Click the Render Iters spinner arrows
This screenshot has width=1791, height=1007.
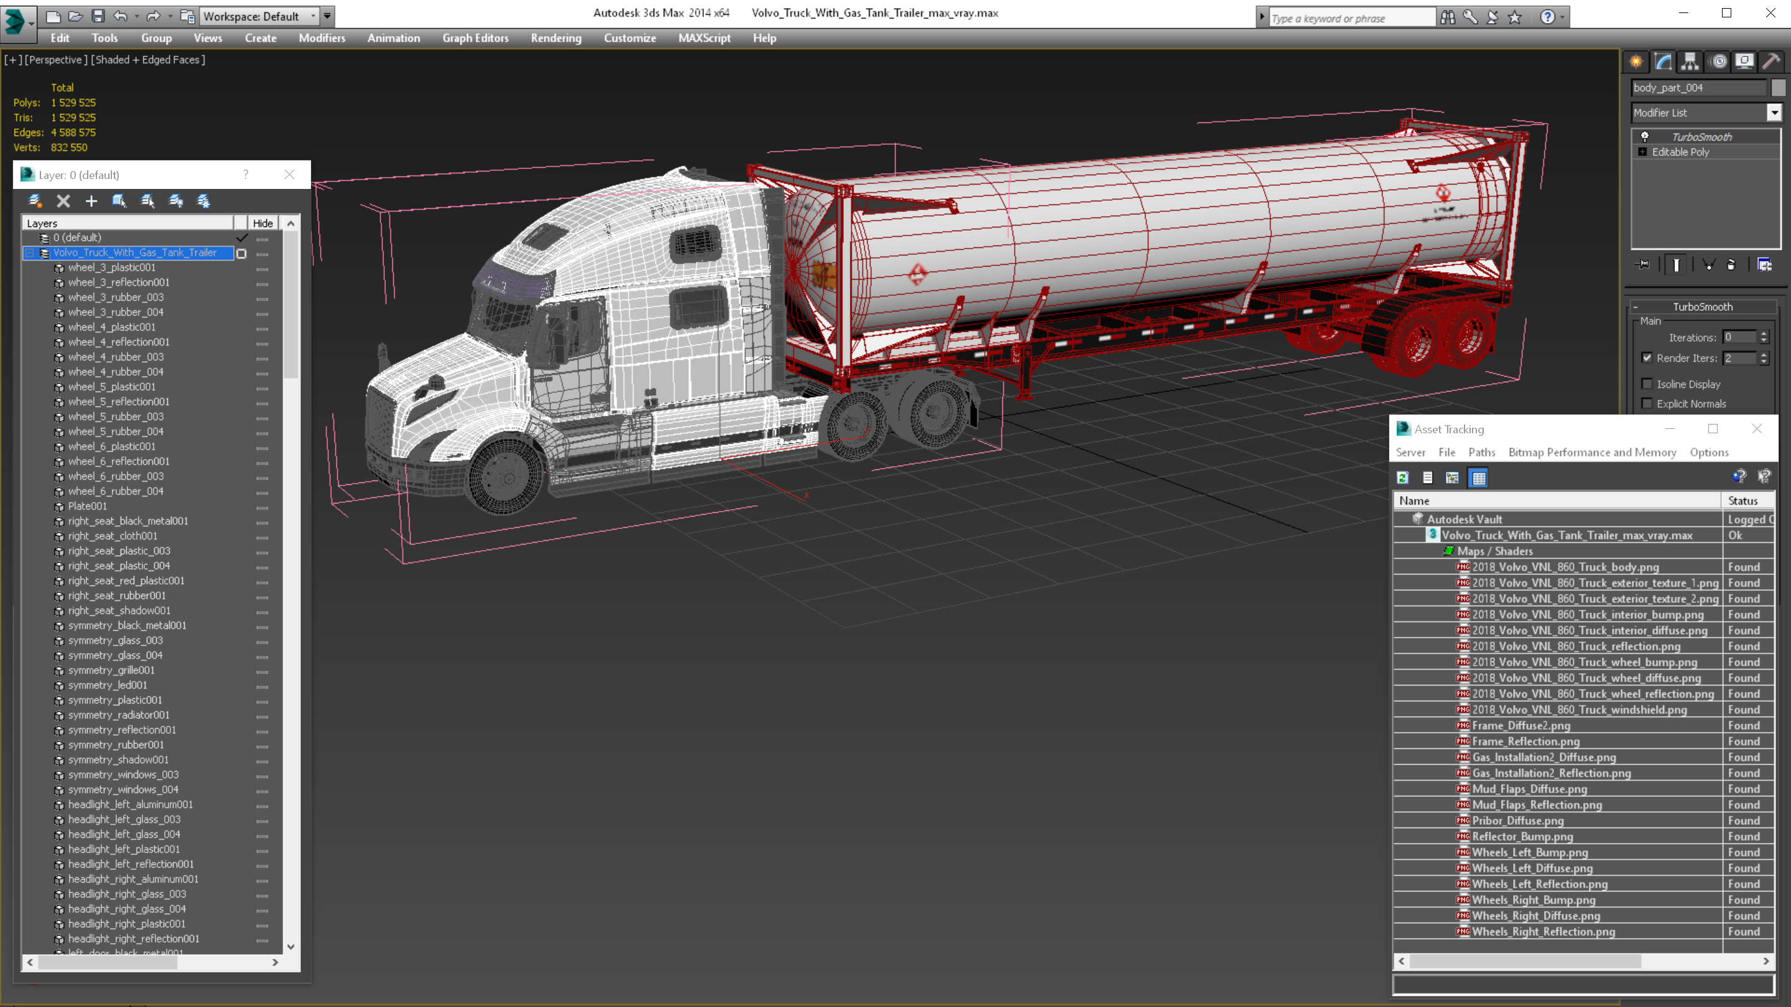click(1764, 358)
